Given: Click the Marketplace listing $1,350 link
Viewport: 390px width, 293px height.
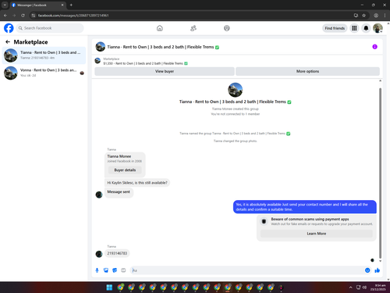Looking at the screenshot, I should [x=145, y=63].
